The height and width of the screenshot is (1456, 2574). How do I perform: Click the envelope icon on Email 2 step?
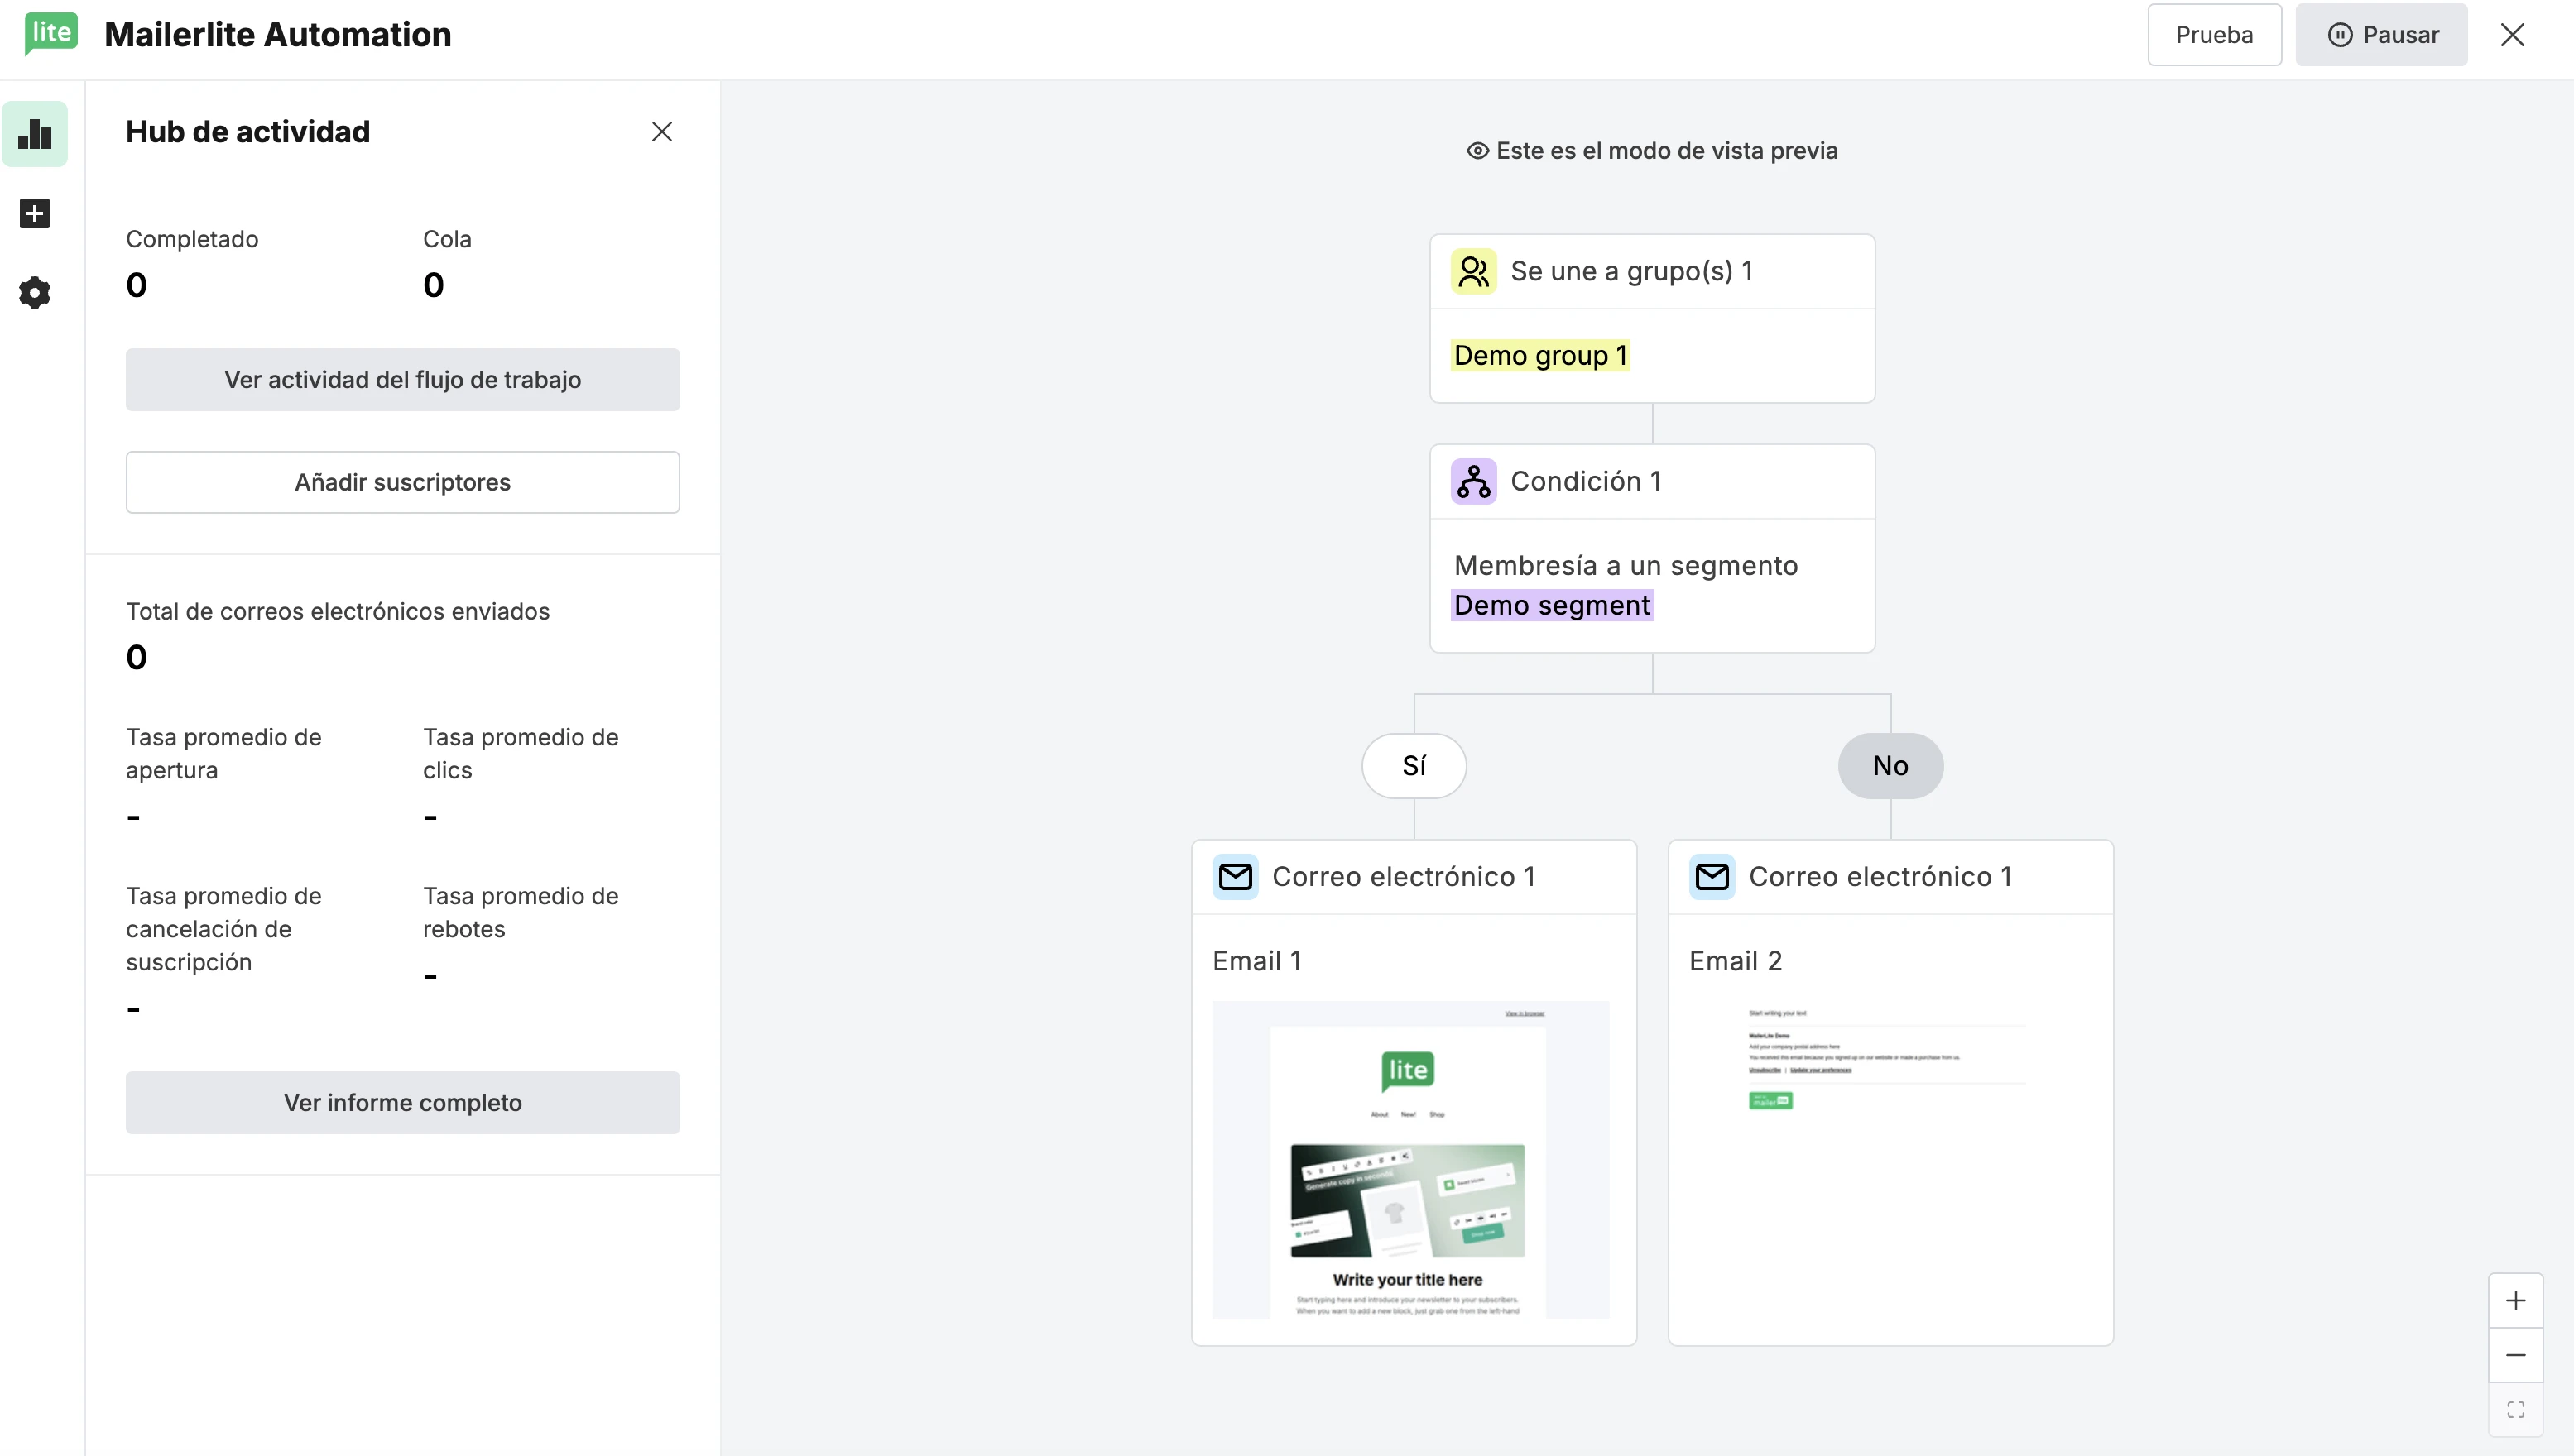(1712, 876)
